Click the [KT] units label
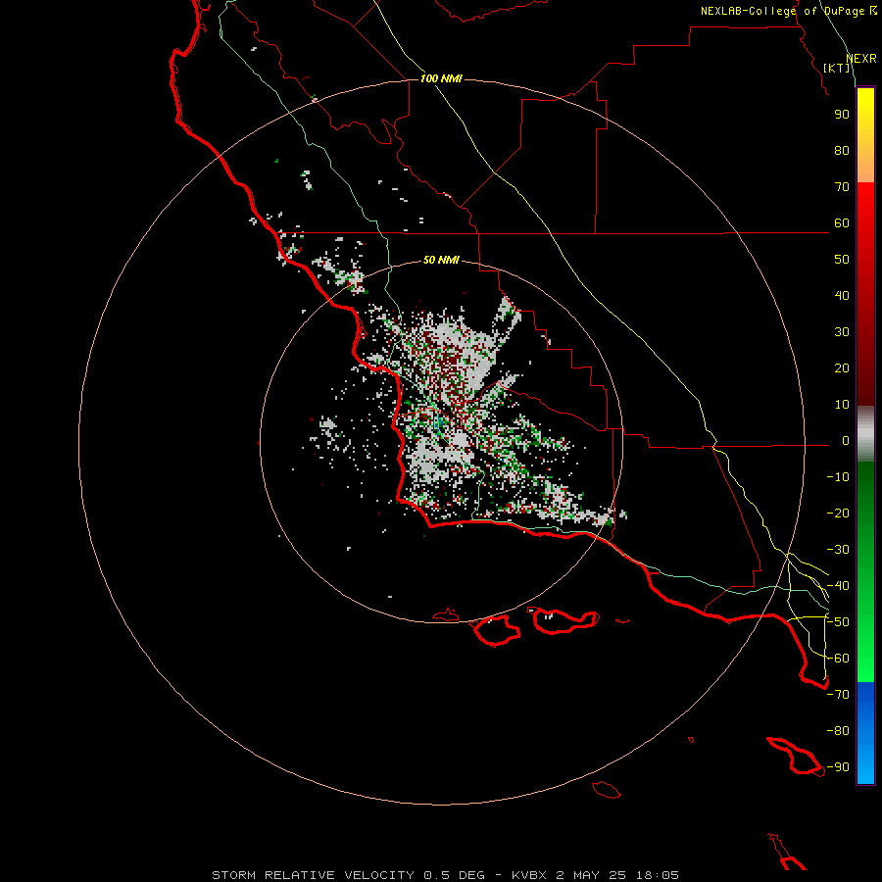 (x=837, y=68)
